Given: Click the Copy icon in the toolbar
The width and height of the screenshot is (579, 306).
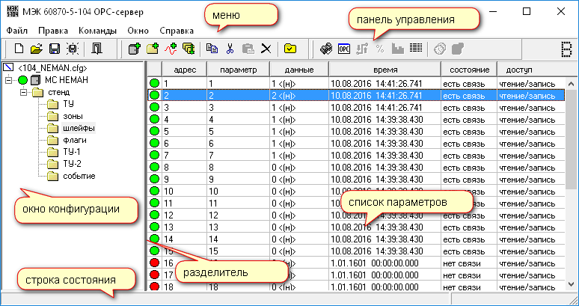Looking at the screenshot, I should 212,49.
